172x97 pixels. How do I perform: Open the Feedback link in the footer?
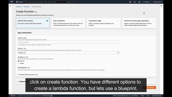pyautogui.click(x=13, y=96)
